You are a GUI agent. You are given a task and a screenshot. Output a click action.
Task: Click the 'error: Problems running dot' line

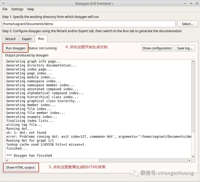99,137
